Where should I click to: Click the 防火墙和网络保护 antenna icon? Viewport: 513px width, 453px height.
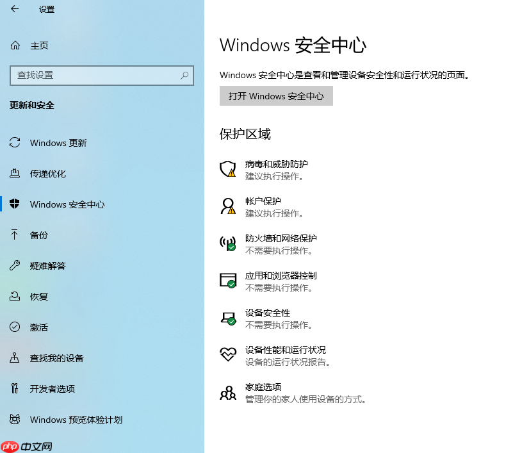228,243
